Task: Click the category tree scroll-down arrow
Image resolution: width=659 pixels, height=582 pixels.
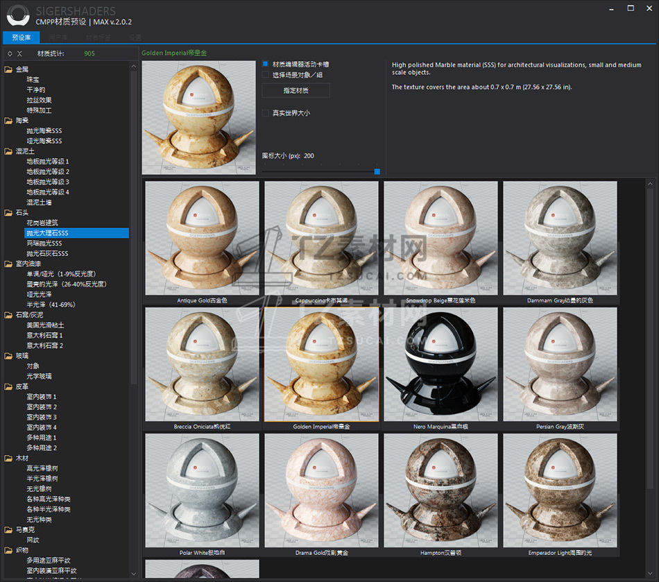Action: coord(134,574)
